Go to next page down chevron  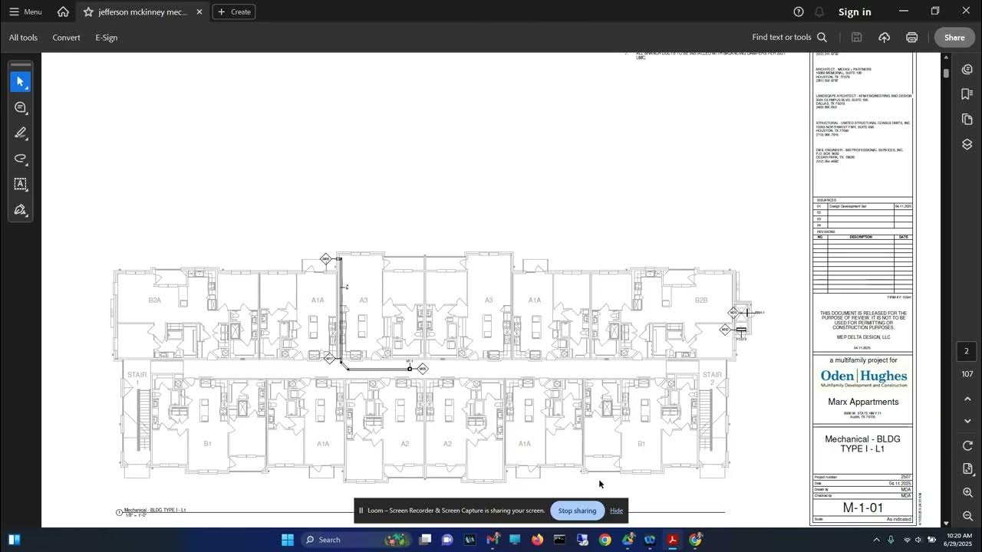click(x=967, y=421)
